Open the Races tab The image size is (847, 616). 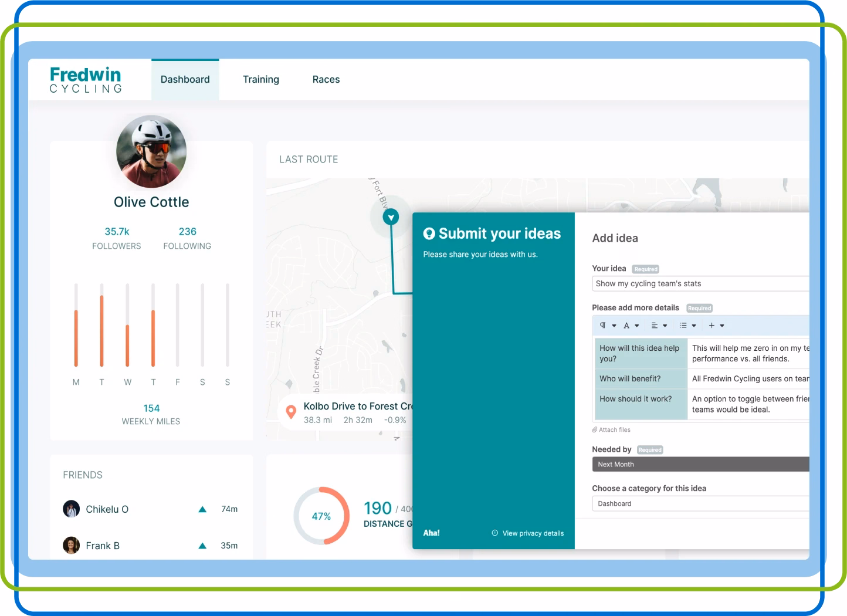[326, 79]
